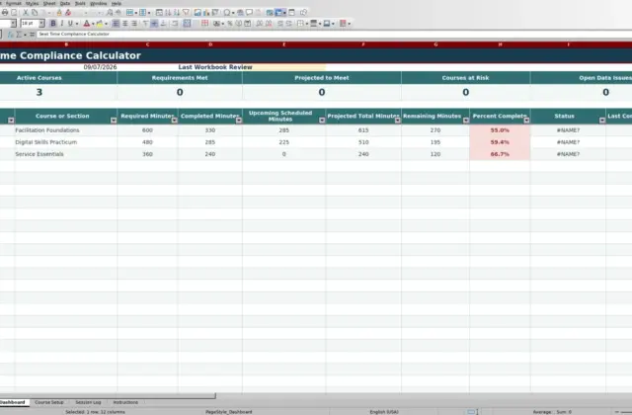Click the Define Print Area icon

point(270,13)
